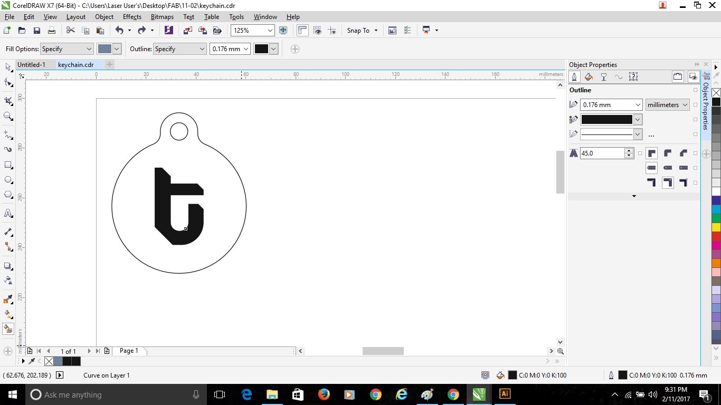721x405 pixels.
Task: Open the 0.176 mm width dropdown in property bar
Action: 246,49
